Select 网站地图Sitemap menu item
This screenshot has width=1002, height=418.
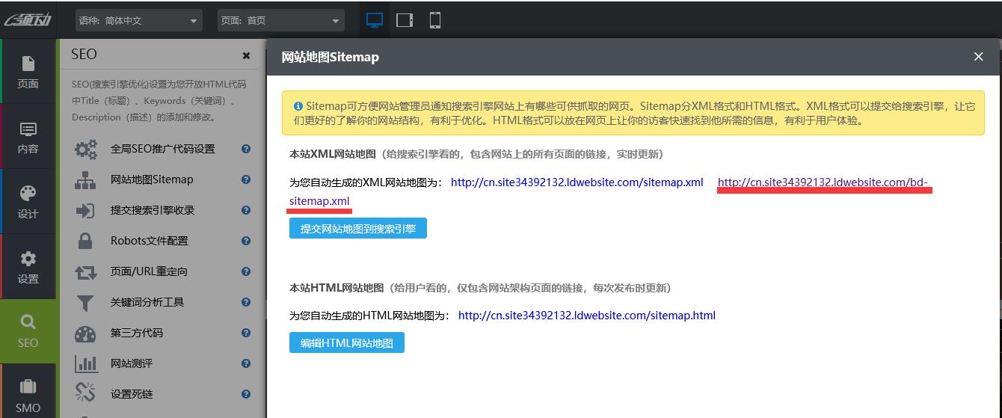click(x=152, y=179)
